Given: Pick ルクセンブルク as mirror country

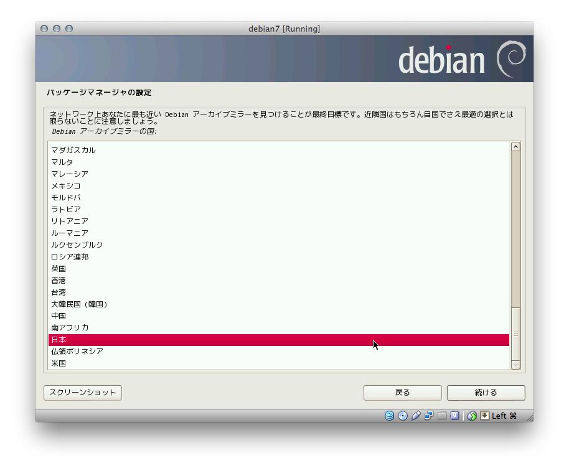Looking at the screenshot, I should point(279,245).
